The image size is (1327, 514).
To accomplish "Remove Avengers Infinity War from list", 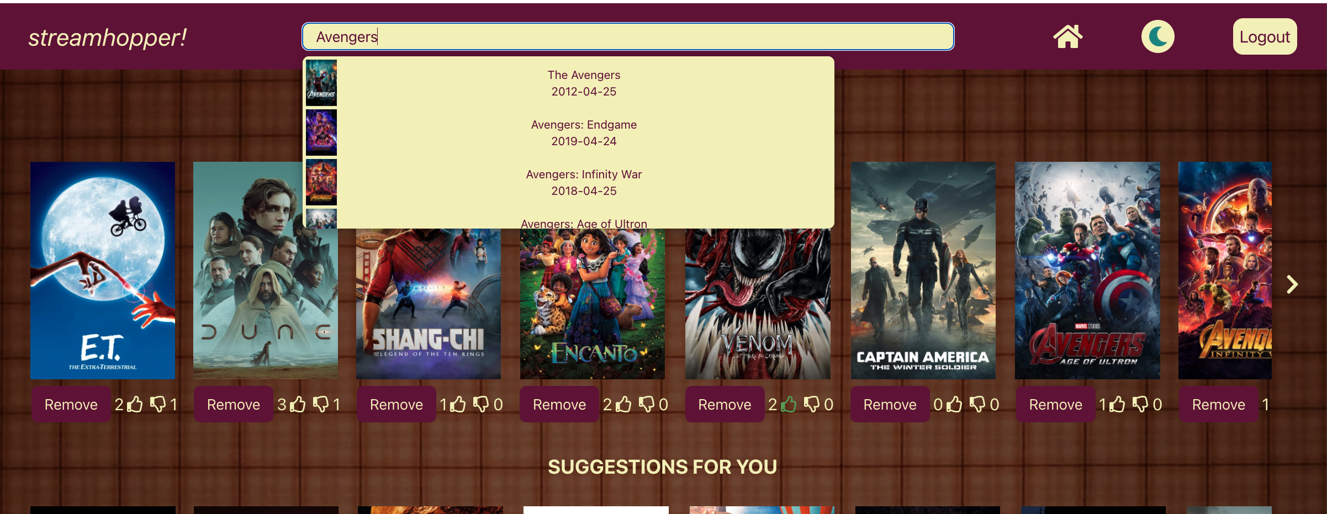I will [x=1218, y=405].
